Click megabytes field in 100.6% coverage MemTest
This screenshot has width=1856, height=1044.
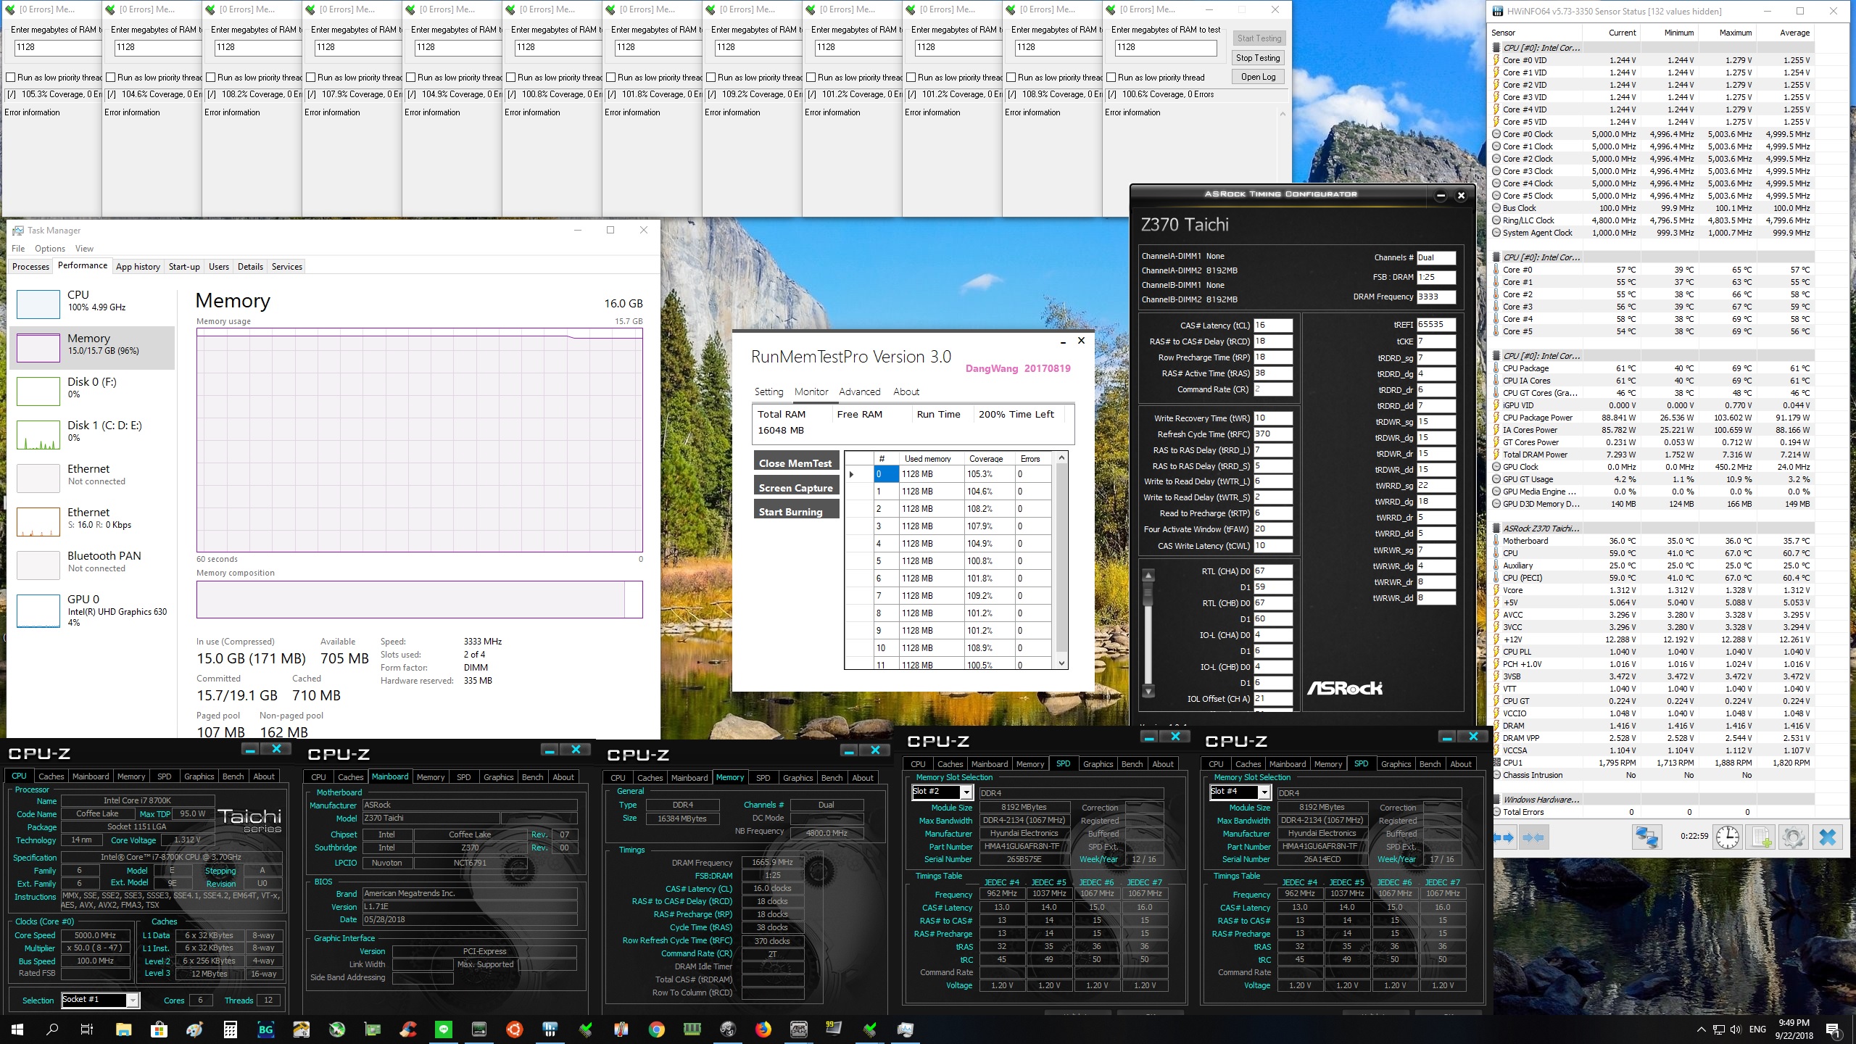pyautogui.click(x=1165, y=47)
